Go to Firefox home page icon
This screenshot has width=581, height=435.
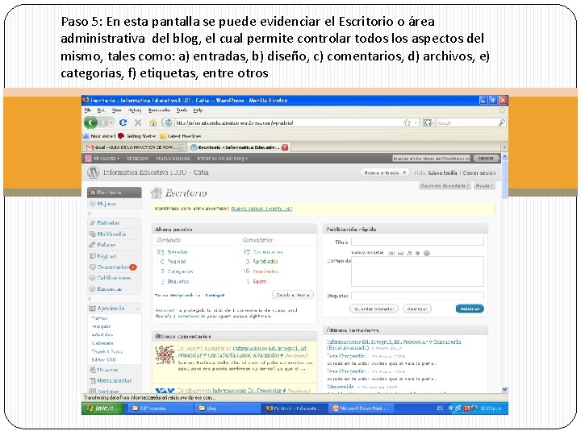[153, 122]
